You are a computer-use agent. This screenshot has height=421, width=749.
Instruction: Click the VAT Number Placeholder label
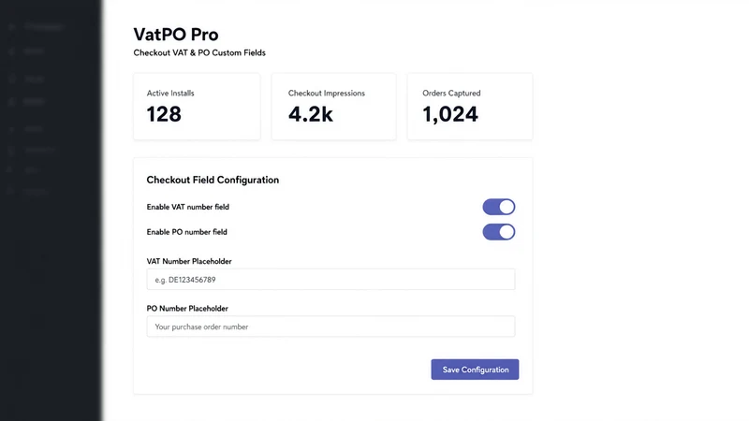[189, 261]
